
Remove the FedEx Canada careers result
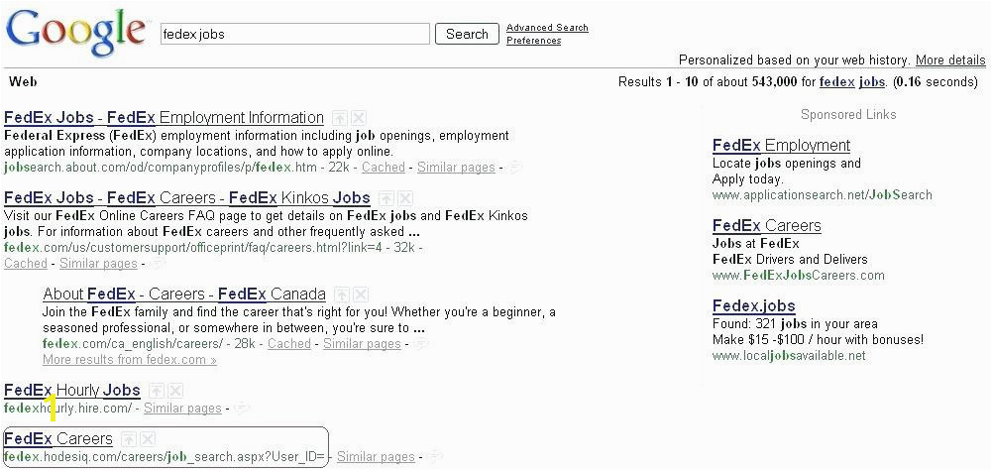pyautogui.click(x=360, y=294)
